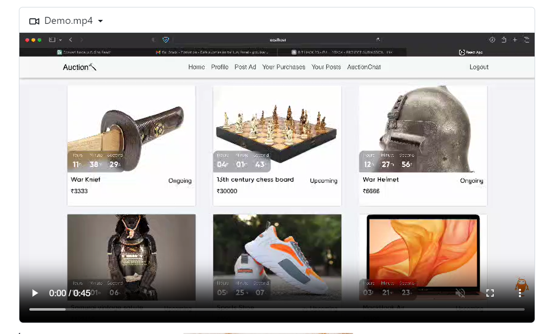
Task: Open the 13th century chess board image
Action: 277,129
